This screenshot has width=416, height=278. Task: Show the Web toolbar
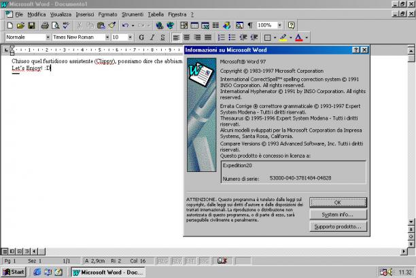[x=171, y=25]
